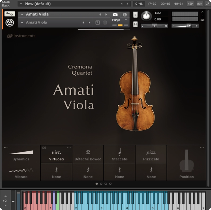Switch to channels 01-16 tab
Screen dimensions: 211x210
pos(139,4)
